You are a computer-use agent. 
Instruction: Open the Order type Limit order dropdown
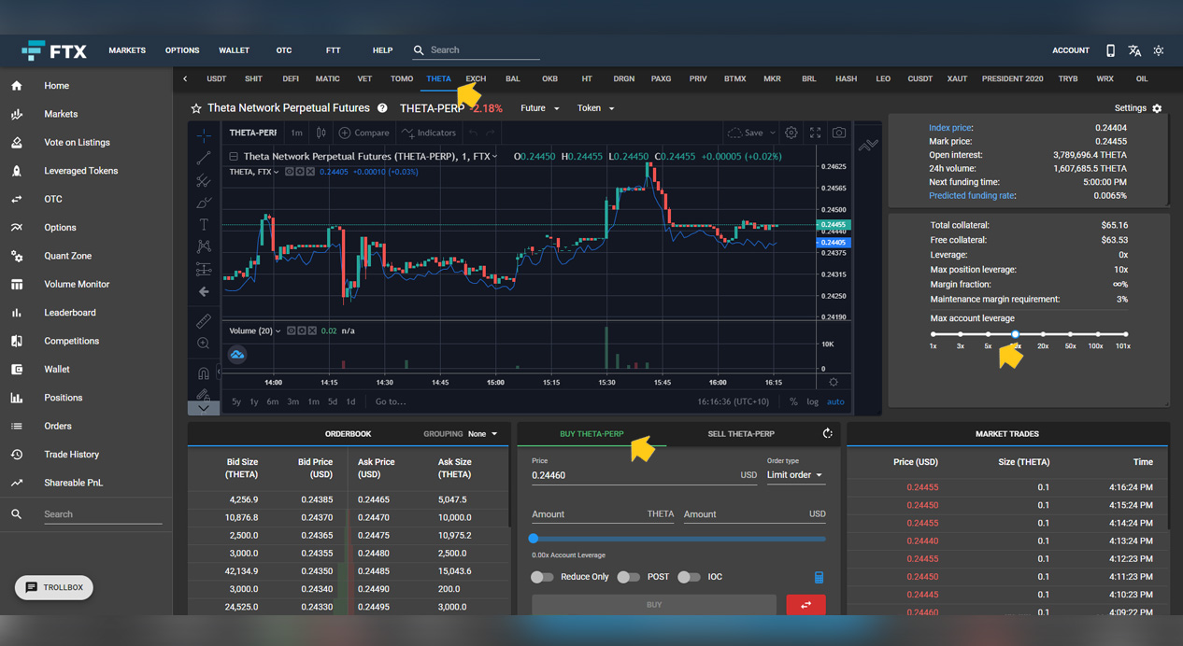[795, 475]
